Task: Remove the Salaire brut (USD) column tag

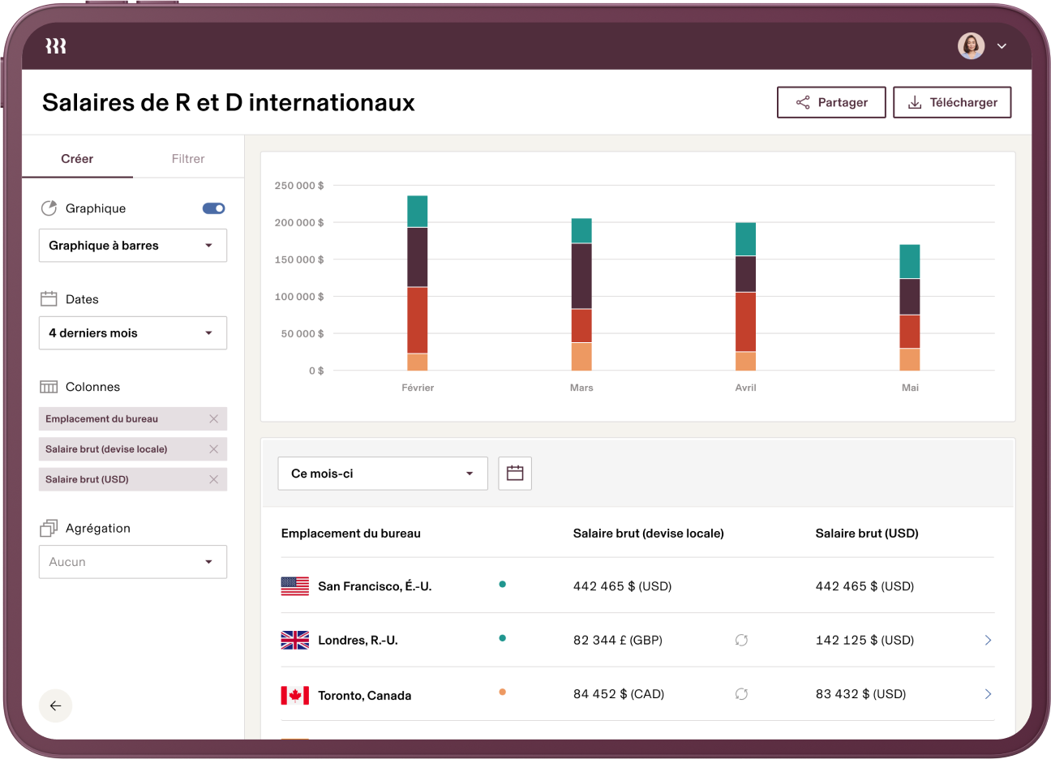Action: click(214, 479)
